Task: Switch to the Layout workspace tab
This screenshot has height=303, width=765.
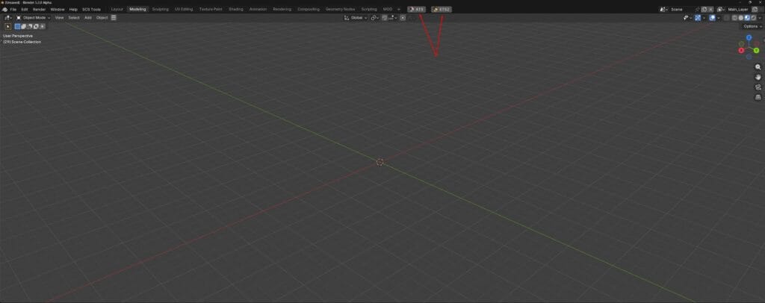Action: (x=117, y=9)
